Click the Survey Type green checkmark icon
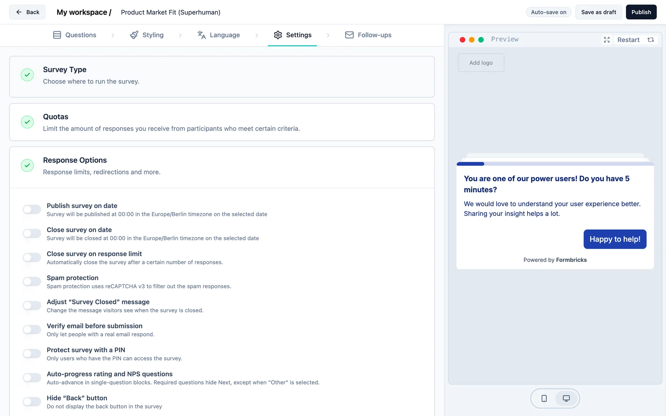Image resolution: width=666 pixels, height=416 pixels. (x=27, y=75)
